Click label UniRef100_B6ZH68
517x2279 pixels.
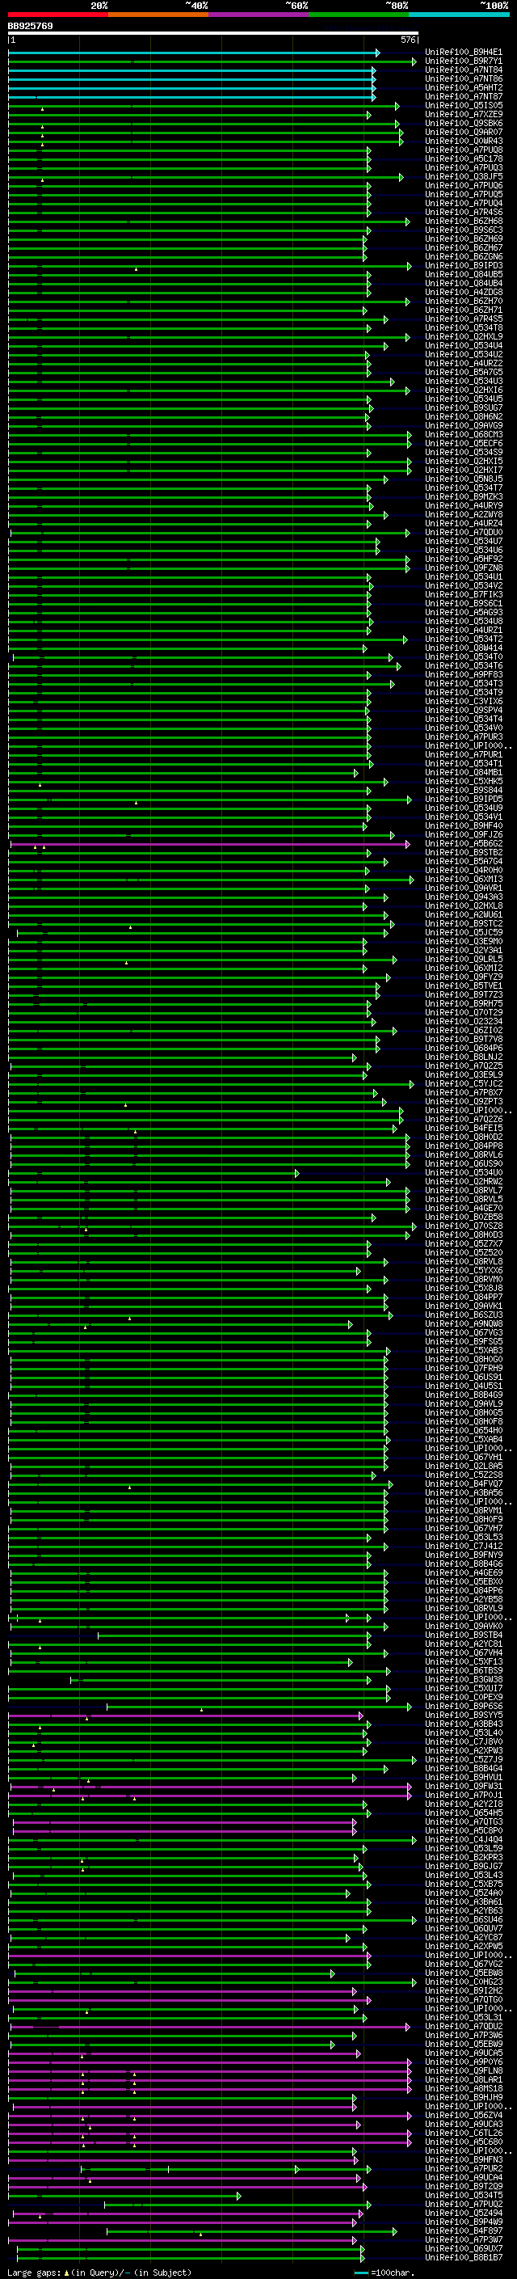pyautogui.click(x=463, y=222)
